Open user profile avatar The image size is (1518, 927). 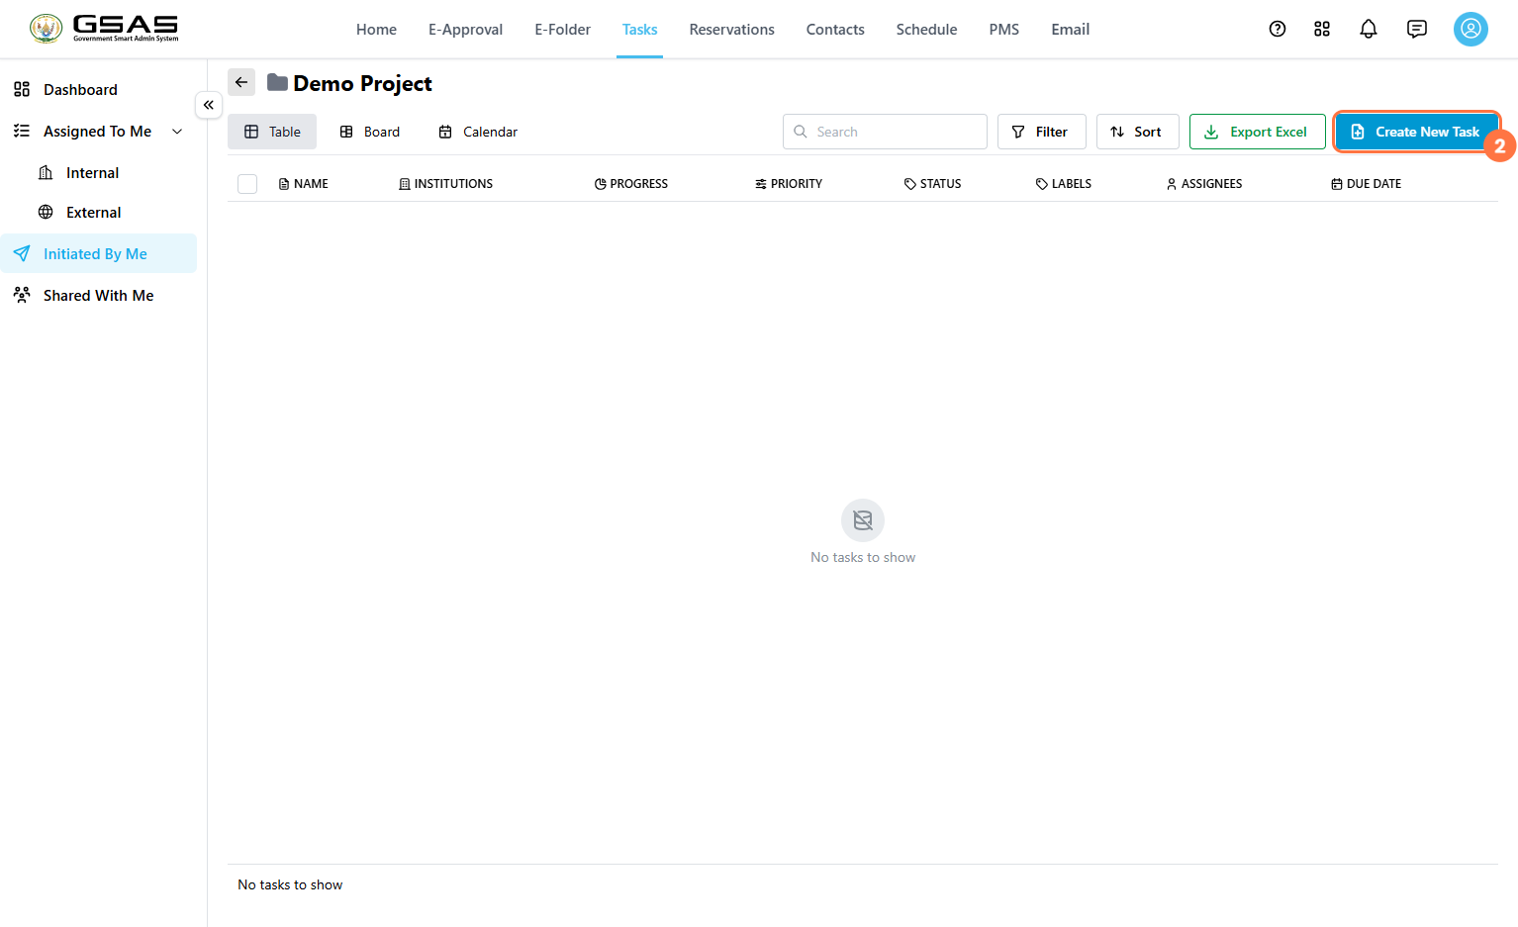pos(1471,29)
